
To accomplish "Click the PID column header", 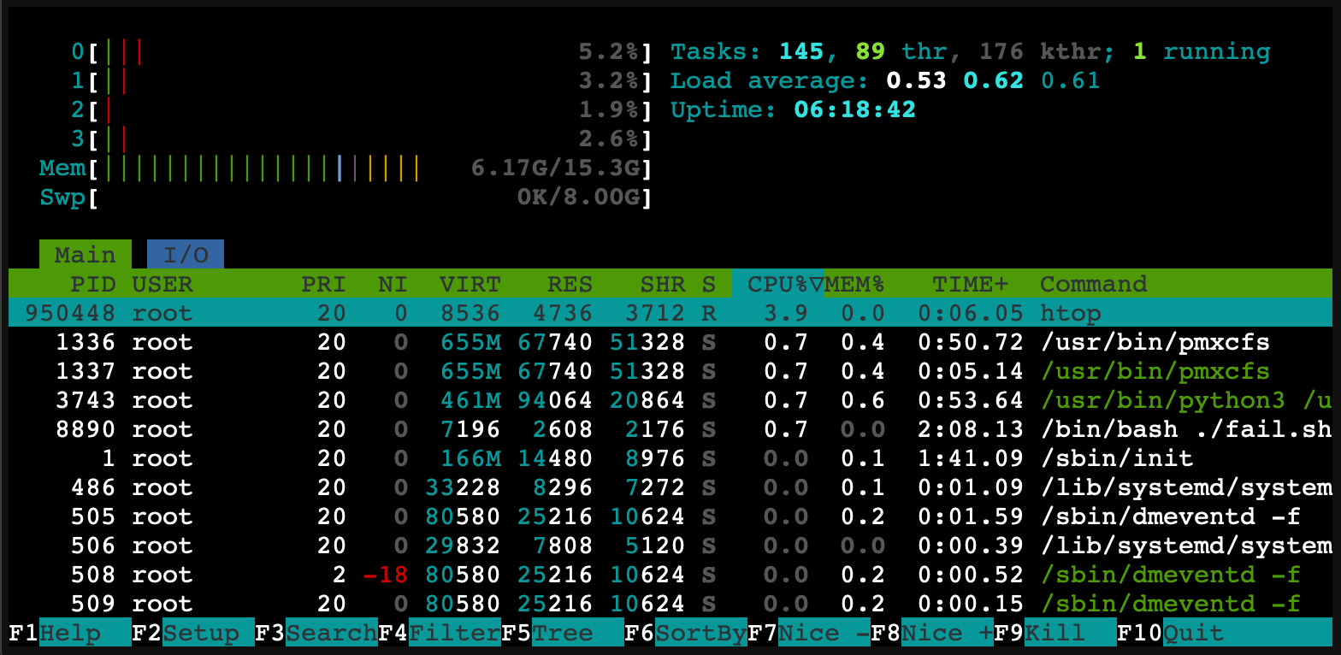I will point(92,284).
